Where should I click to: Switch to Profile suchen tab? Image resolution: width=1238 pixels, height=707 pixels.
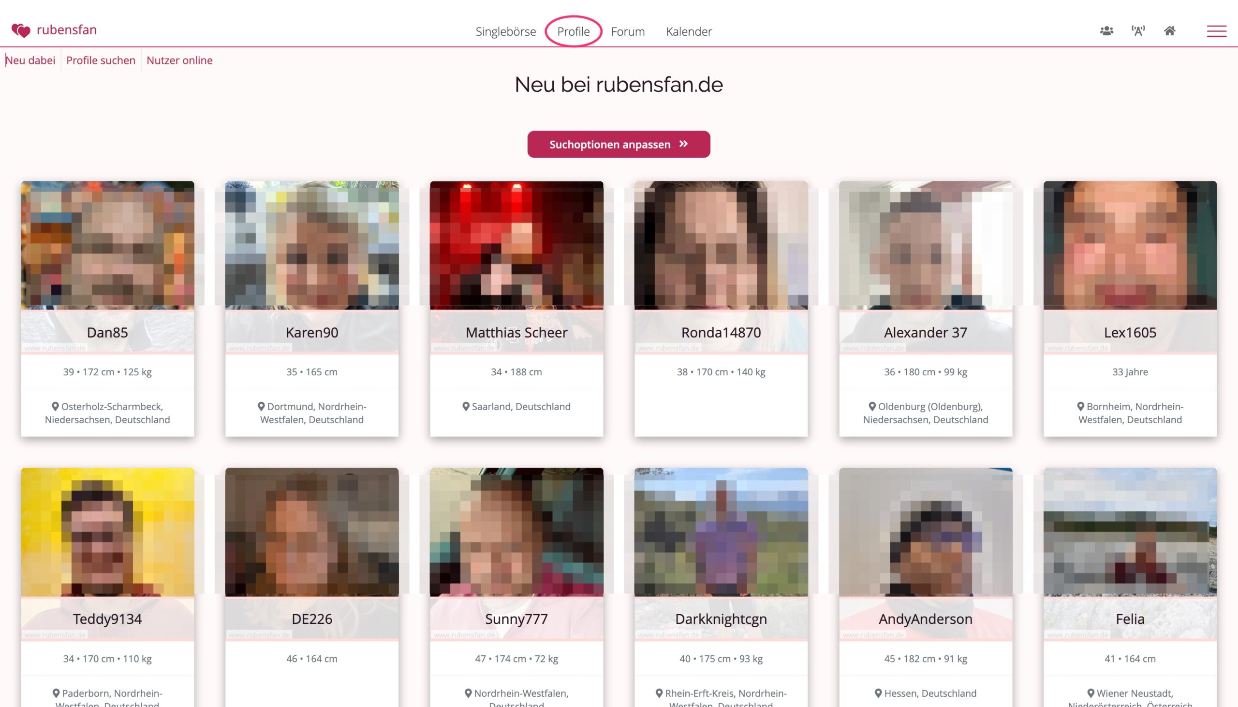[101, 60]
